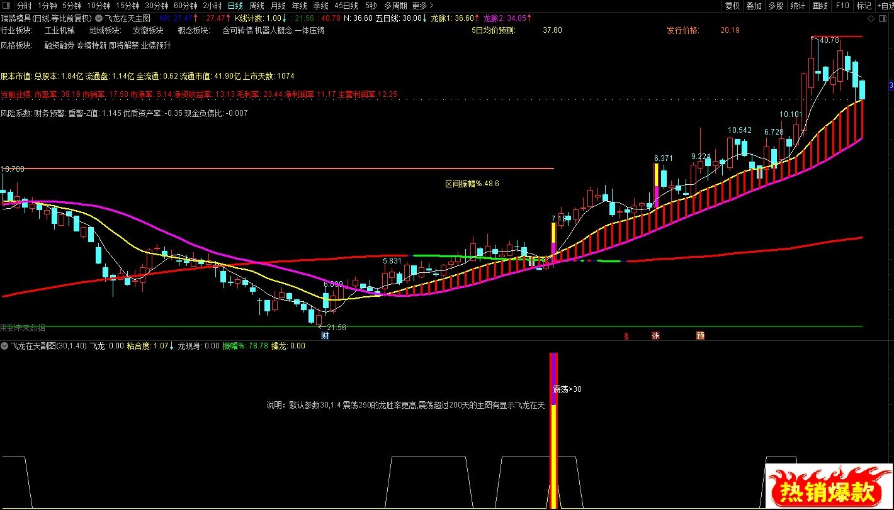Screen dimensions: 894x510
Task: Click the 工业机械 industry sector label
Action: click(60, 30)
